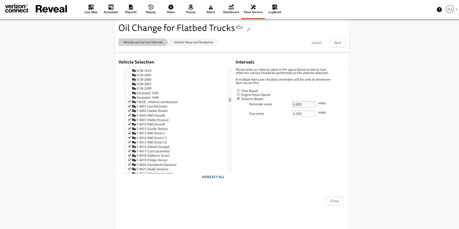
Task: Open the Video section
Action: coord(171,9)
